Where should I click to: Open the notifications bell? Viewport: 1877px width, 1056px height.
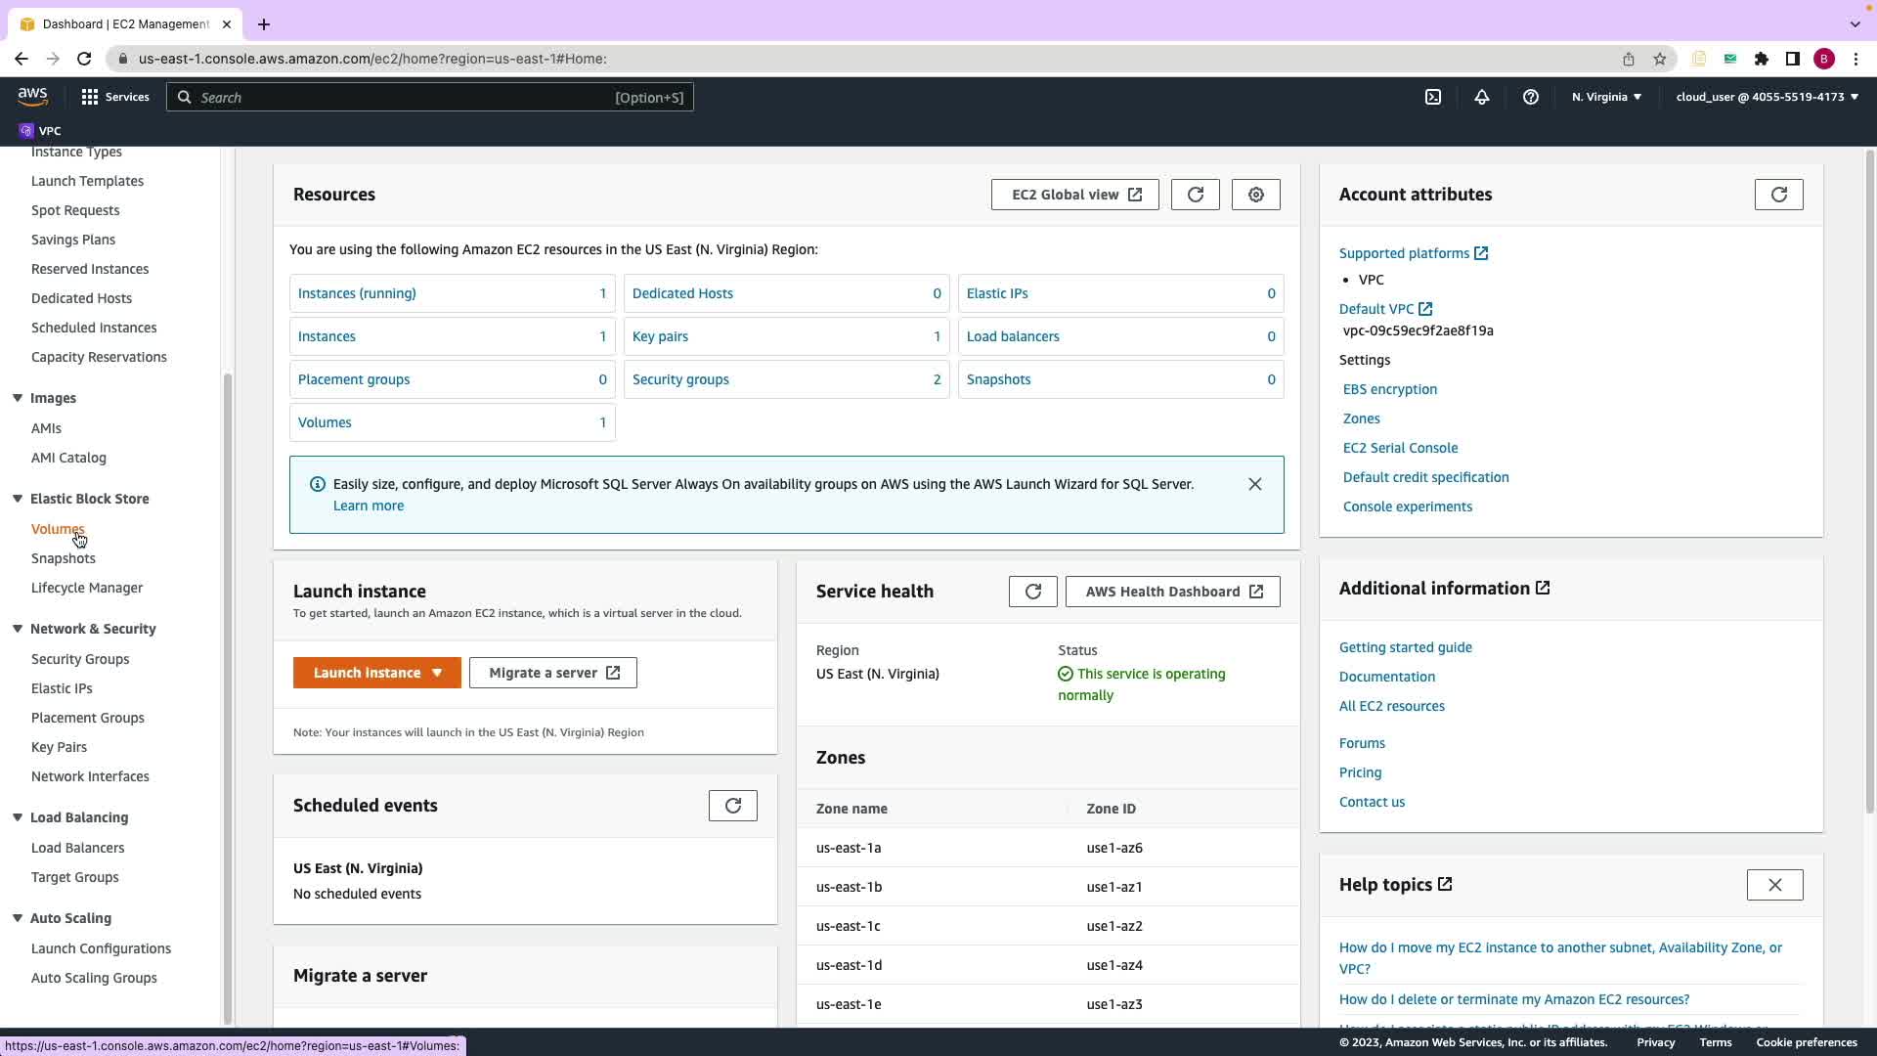click(1482, 97)
